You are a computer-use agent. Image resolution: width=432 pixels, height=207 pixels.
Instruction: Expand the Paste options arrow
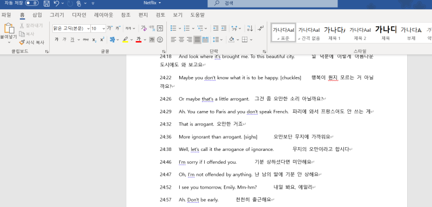9,42
